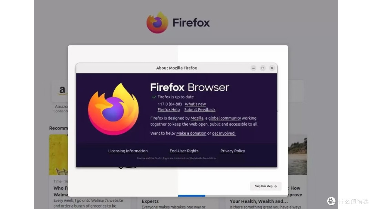Image resolution: width=372 pixels, height=209 pixels.
Task: Click Make a donation link
Action: (191, 133)
